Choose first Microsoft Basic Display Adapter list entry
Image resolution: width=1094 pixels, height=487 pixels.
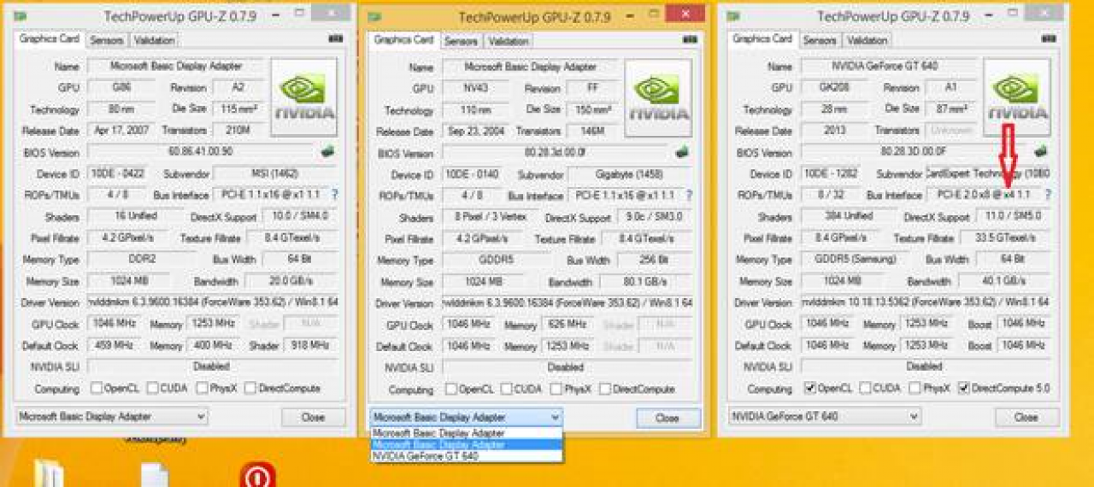(467, 433)
